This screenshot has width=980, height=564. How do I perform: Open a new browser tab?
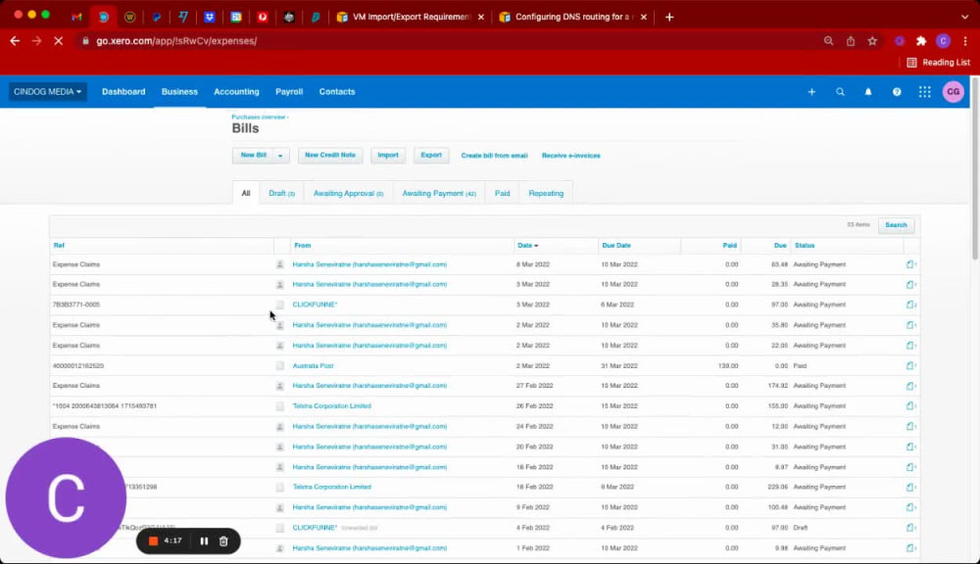point(669,17)
